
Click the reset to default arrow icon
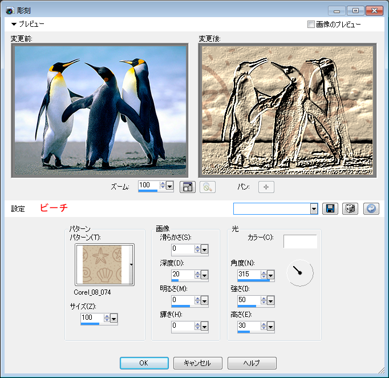[x=371, y=208]
